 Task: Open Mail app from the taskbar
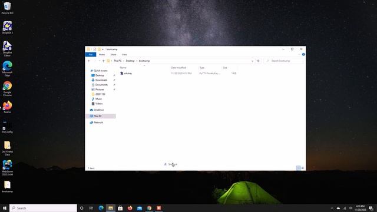[140, 208]
